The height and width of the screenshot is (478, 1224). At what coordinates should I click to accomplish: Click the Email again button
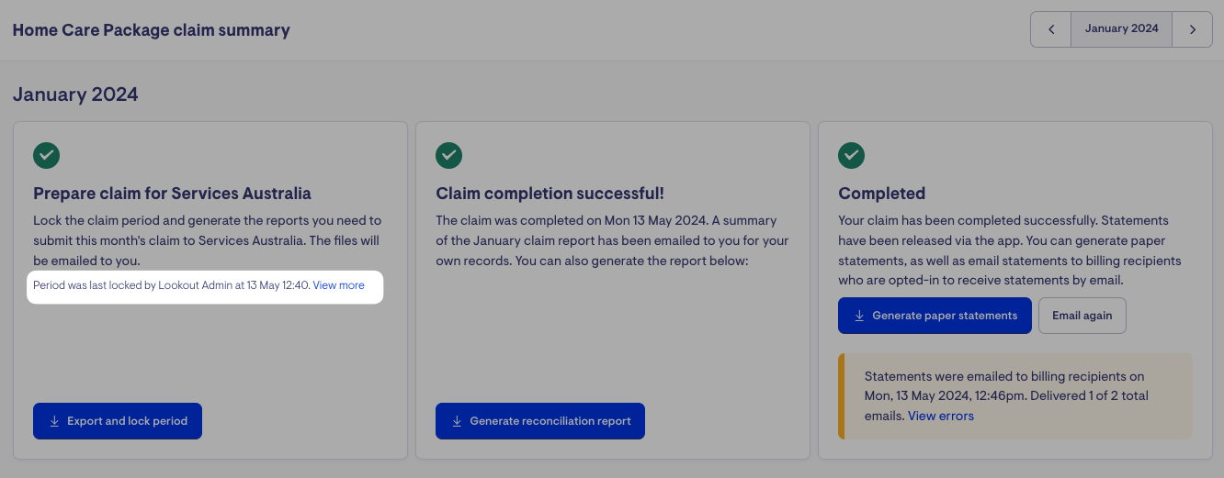tap(1082, 316)
